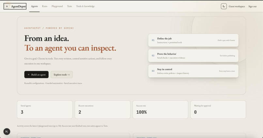Image resolution: width=263 pixels, height=138 pixels.
Task: Click the Saved agents stat card
Action: (45, 110)
